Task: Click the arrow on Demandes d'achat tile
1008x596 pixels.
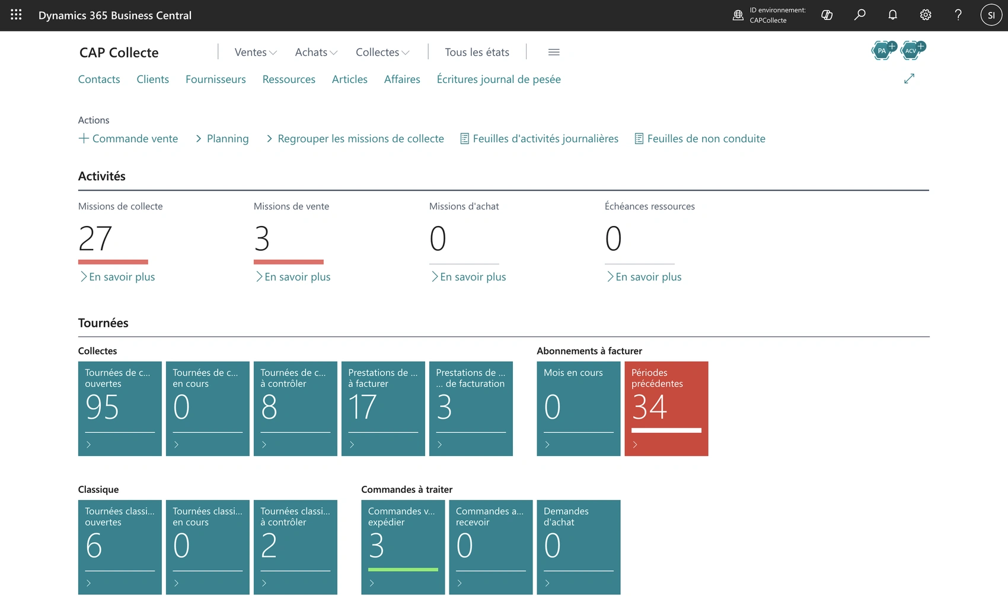Action: click(x=547, y=584)
